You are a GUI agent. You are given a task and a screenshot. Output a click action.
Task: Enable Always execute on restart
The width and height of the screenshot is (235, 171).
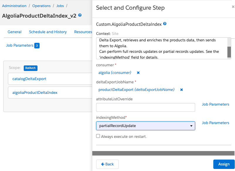98,136
